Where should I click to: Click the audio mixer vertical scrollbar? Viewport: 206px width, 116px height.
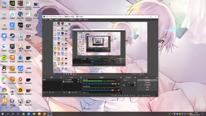pyautogui.click(x=121, y=85)
